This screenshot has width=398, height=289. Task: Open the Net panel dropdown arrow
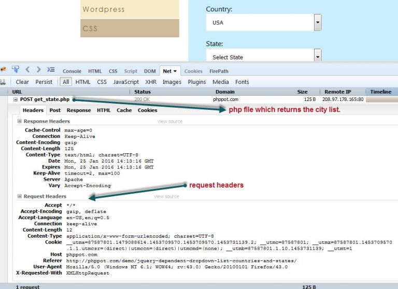[x=175, y=71]
